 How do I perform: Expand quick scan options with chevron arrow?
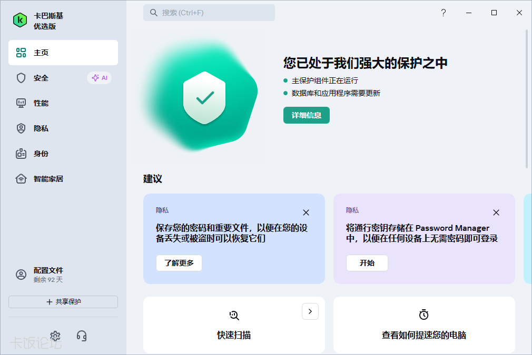pos(310,311)
